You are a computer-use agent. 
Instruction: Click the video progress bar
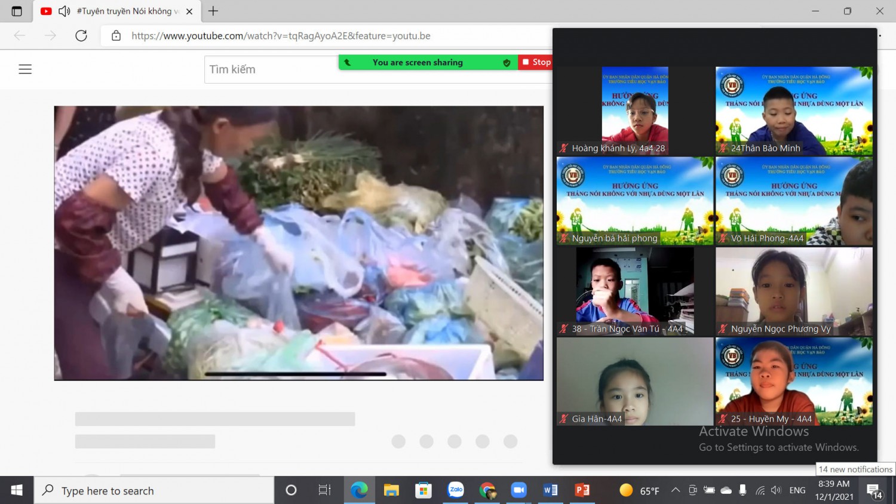[x=296, y=374]
